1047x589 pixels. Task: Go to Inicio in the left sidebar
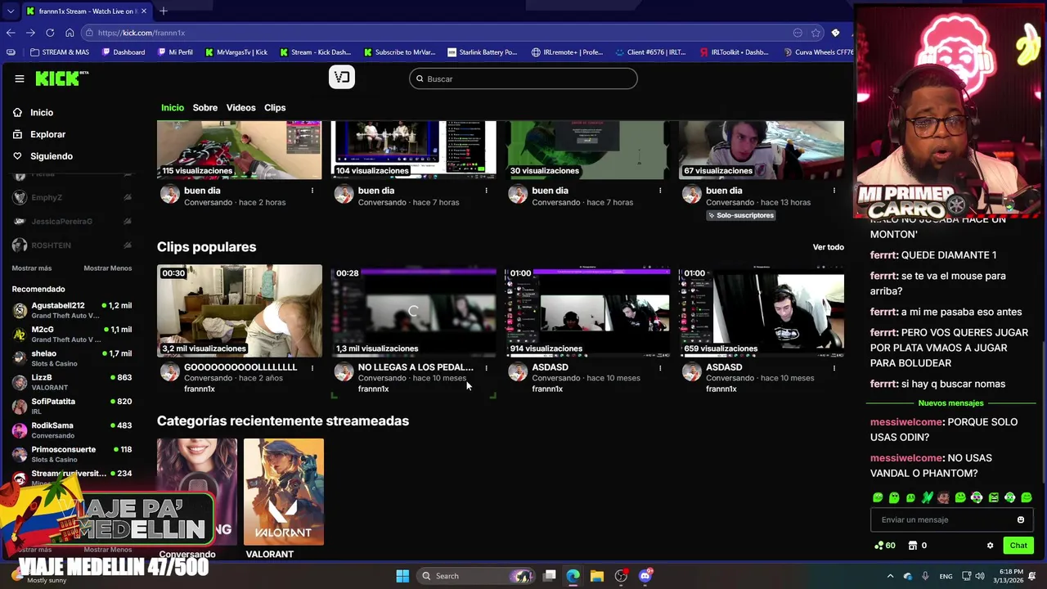pyautogui.click(x=33, y=112)
